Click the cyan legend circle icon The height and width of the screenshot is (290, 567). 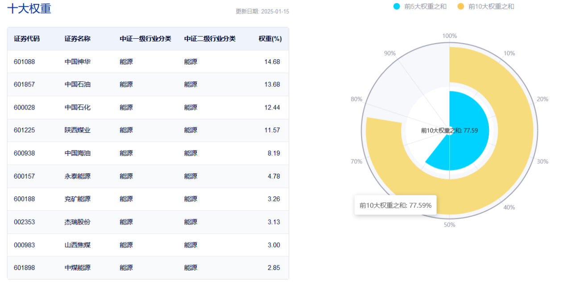pyautogui.click(x=397, y=7)
